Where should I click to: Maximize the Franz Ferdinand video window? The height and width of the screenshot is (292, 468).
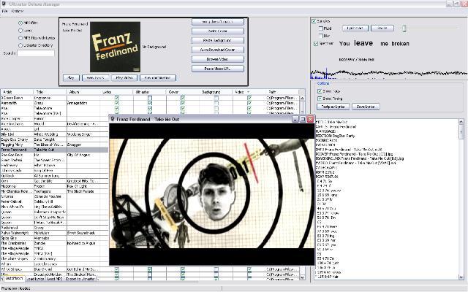[x=303, y=119]
